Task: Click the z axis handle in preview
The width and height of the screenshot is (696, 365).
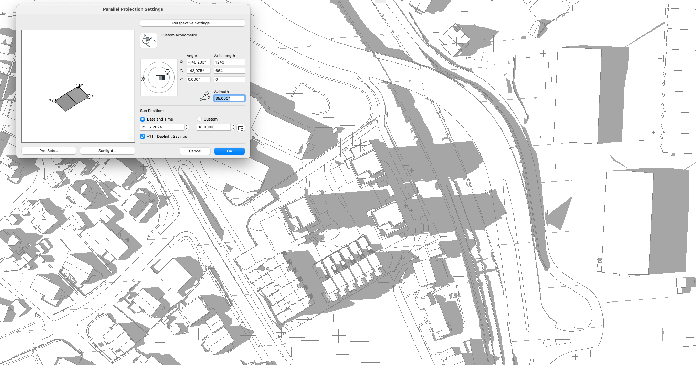Action: [x=78, y=86]
